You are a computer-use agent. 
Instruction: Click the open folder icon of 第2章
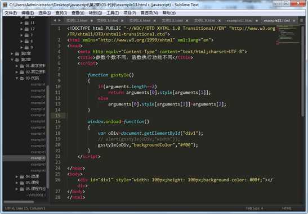tap(17, 60)
